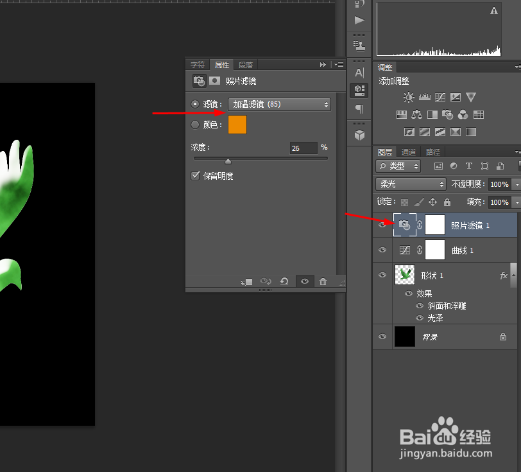521x472 pixels.
Task: Open the Character panel icon in dock
Action: click(x=359, y=73)
